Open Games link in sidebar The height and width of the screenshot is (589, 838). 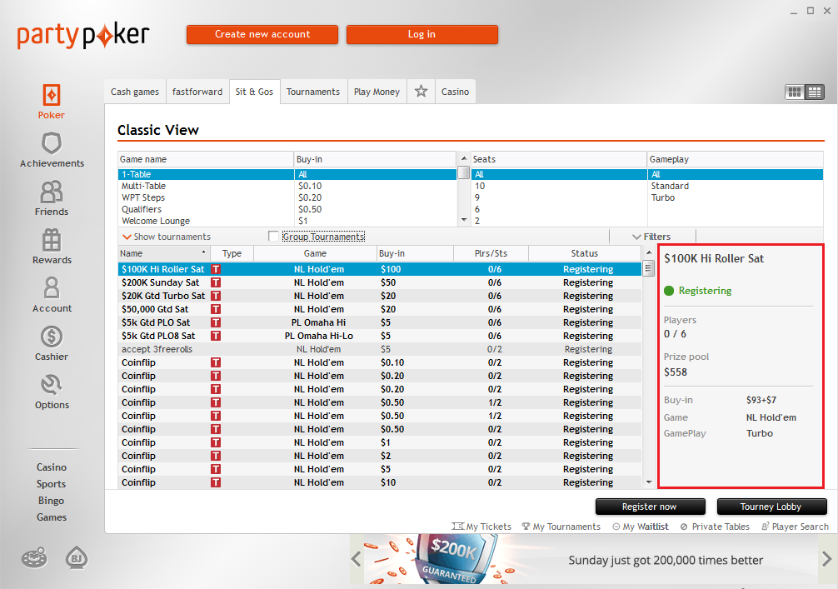52,517
